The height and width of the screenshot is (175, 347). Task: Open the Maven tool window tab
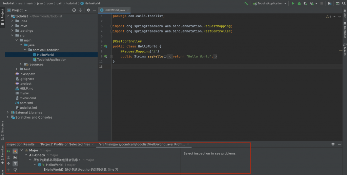(x=345, y=49)
